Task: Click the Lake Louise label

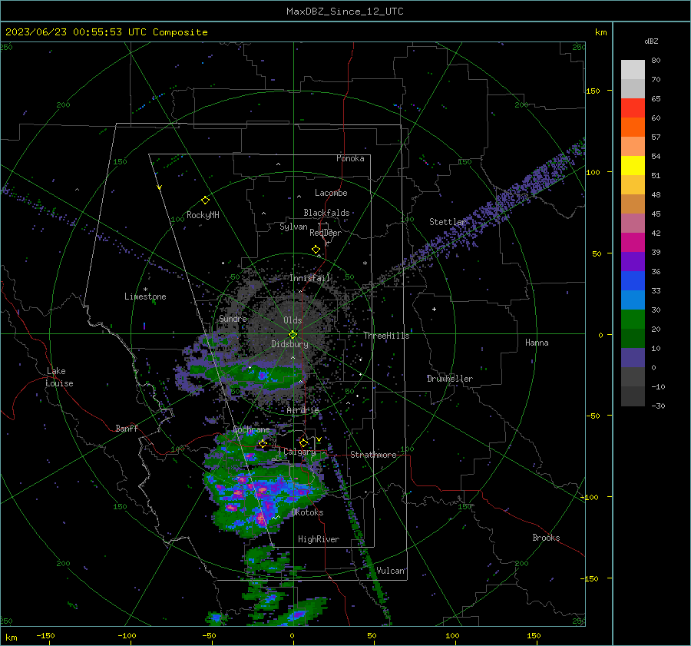Action: [x=59, y=377]
